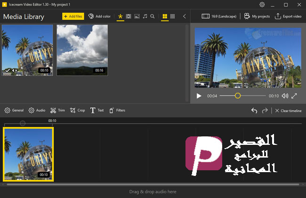
Task: Filter media library by audio files
Action: point(145,16)
